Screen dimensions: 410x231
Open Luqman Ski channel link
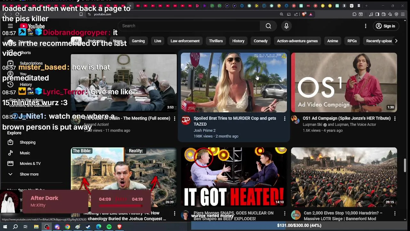tap(312, 125)
